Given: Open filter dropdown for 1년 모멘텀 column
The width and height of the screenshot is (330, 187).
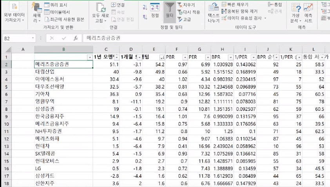Looking at the screenshot, I should (x=116, y=57).
